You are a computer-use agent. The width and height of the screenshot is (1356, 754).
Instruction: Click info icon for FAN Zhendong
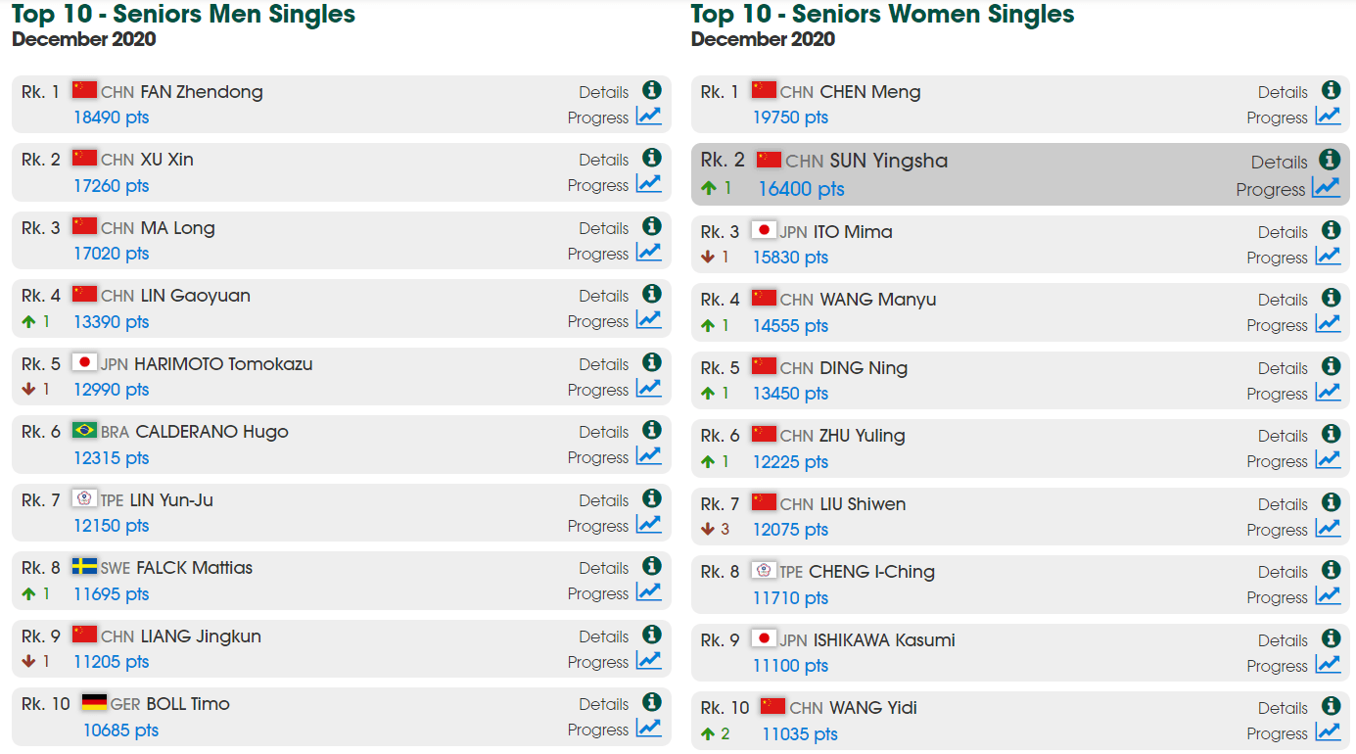pyautogui.click(x=651, y=90)
